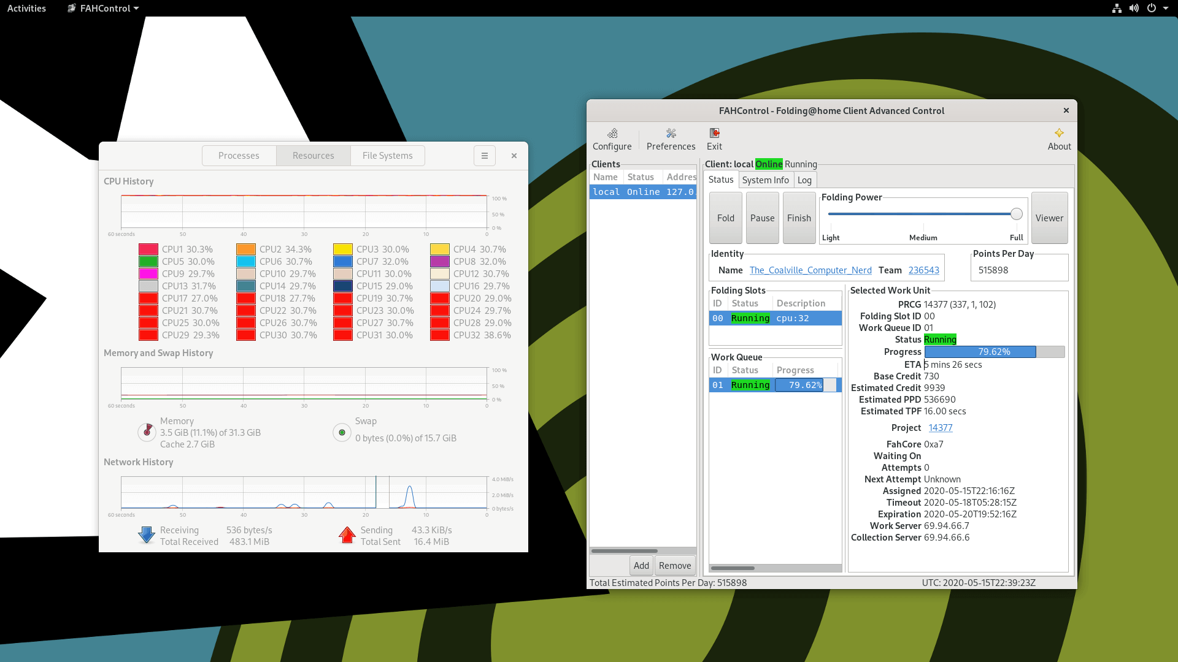This screenshot has height=662, width=1178.
Task: Open the Status tab in FAHControl
Action: (x=721, y=180)
